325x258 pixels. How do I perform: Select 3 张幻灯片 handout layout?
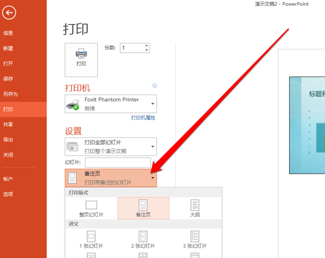click(195, 236)
